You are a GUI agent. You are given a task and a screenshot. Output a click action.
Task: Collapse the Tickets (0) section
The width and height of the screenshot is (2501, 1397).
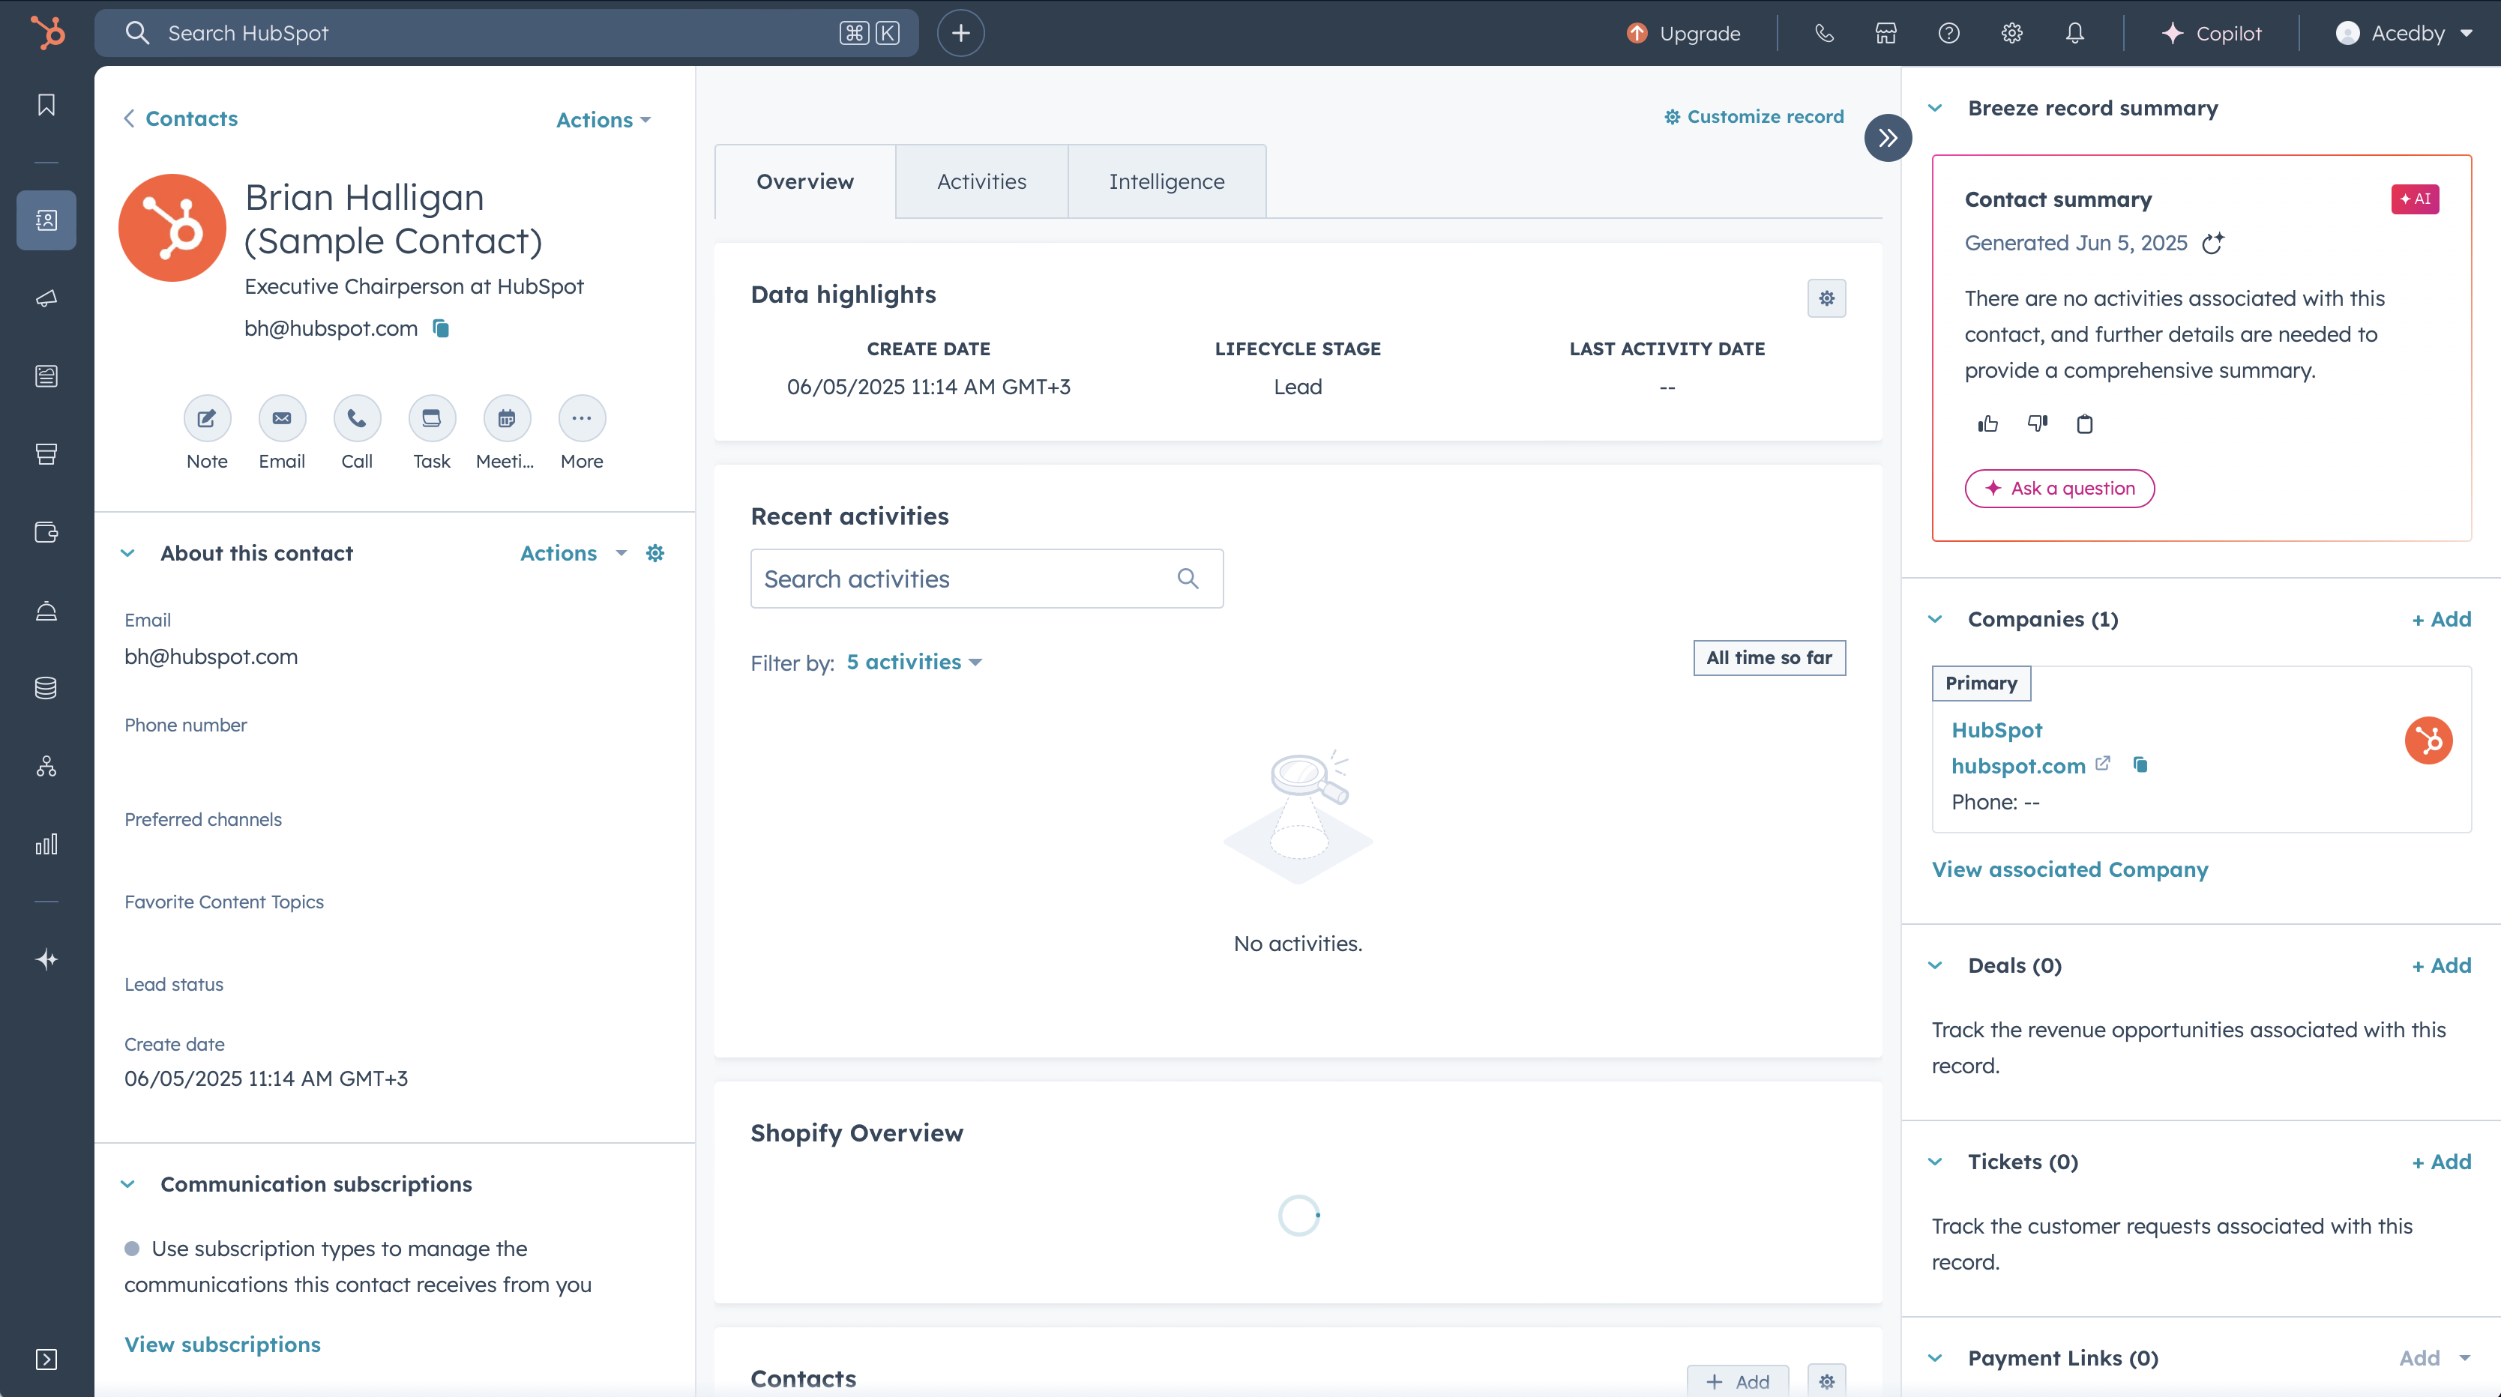coord(1935,1162)
